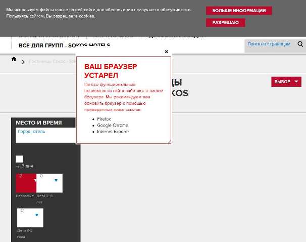Viewport: 306px width, 242px height.
Task: Focus the Город, отель input field
Action: pyautogui.click(x=45, y=135)
